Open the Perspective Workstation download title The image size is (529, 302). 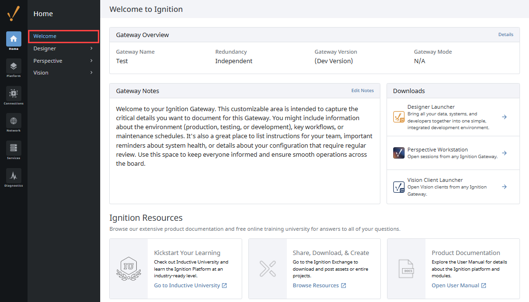(437, 150)
